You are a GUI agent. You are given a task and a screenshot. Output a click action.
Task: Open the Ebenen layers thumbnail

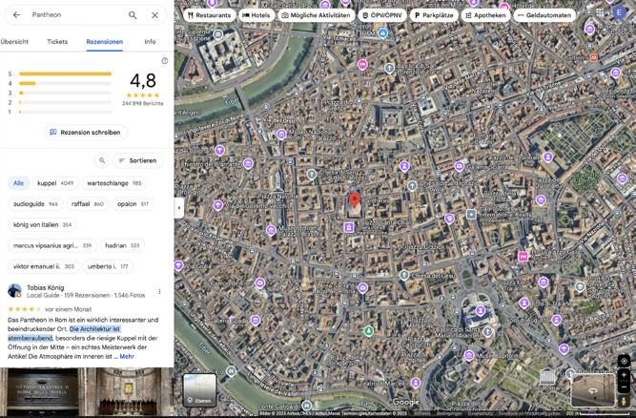click(199, 390)
